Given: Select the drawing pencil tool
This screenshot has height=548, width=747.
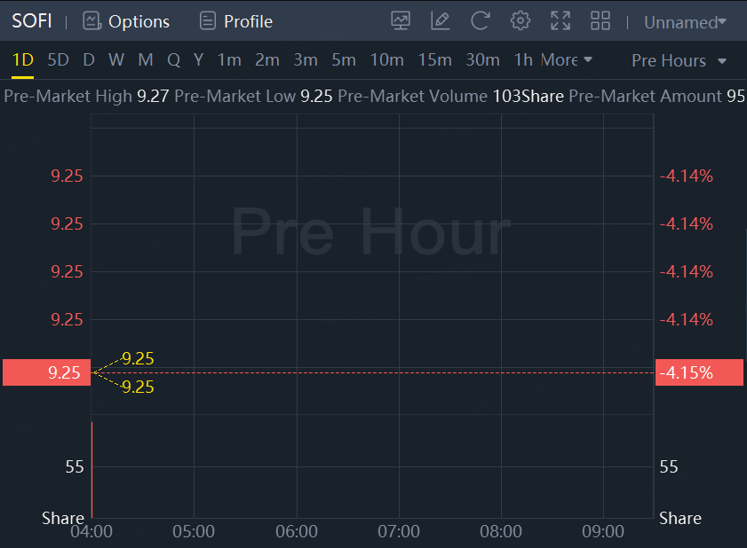Looking at the screenshot, I should coord(440,21).
